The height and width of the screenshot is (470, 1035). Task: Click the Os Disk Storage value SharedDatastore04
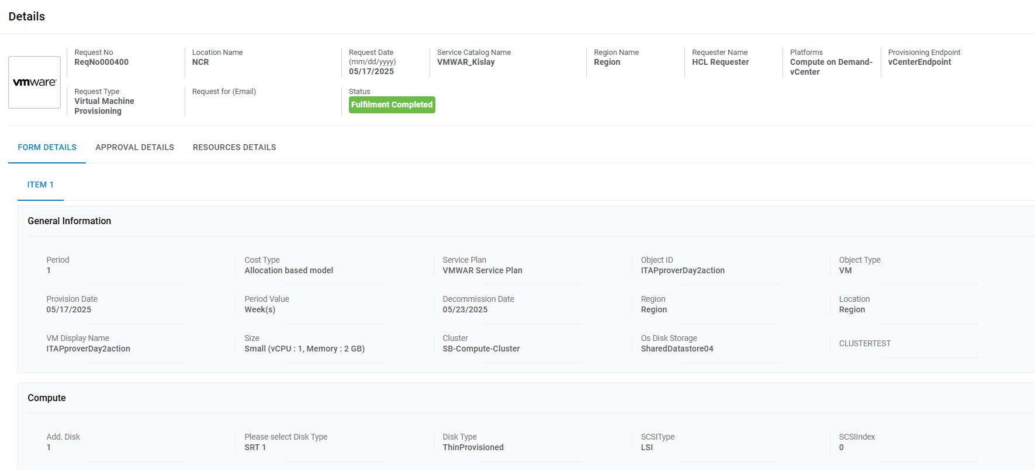coord(677,349)
